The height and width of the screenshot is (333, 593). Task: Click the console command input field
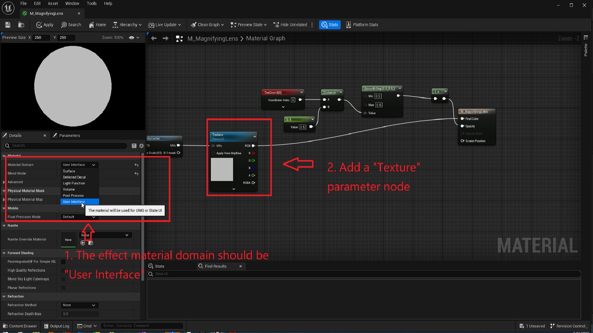click(x=141, y=326)
